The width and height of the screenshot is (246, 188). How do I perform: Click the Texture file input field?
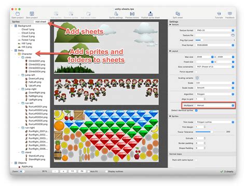click(213, 35)
